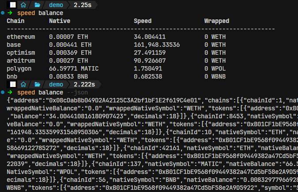Click the Speed column header
Screen dimensions: 298x192
pos(143,21)
